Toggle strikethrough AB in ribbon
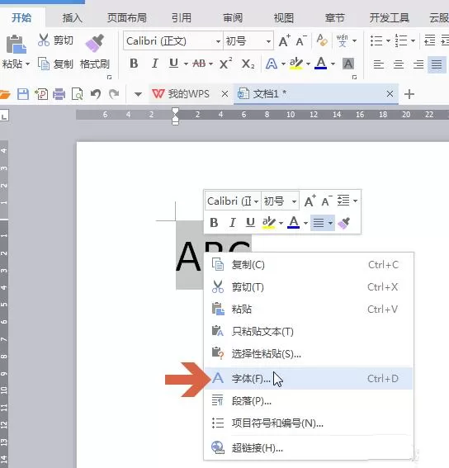 [199, 64]
